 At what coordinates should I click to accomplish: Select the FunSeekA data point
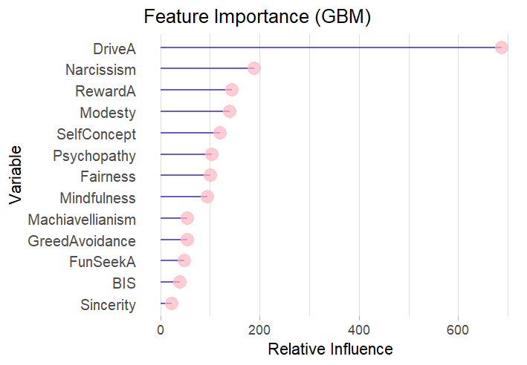(184, 260)
